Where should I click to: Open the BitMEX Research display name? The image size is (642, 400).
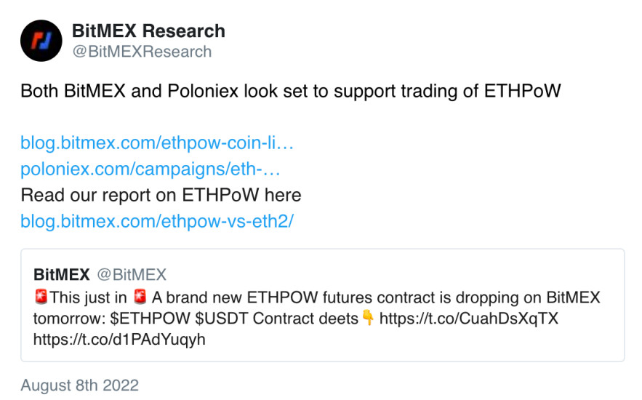click(148, 31)
